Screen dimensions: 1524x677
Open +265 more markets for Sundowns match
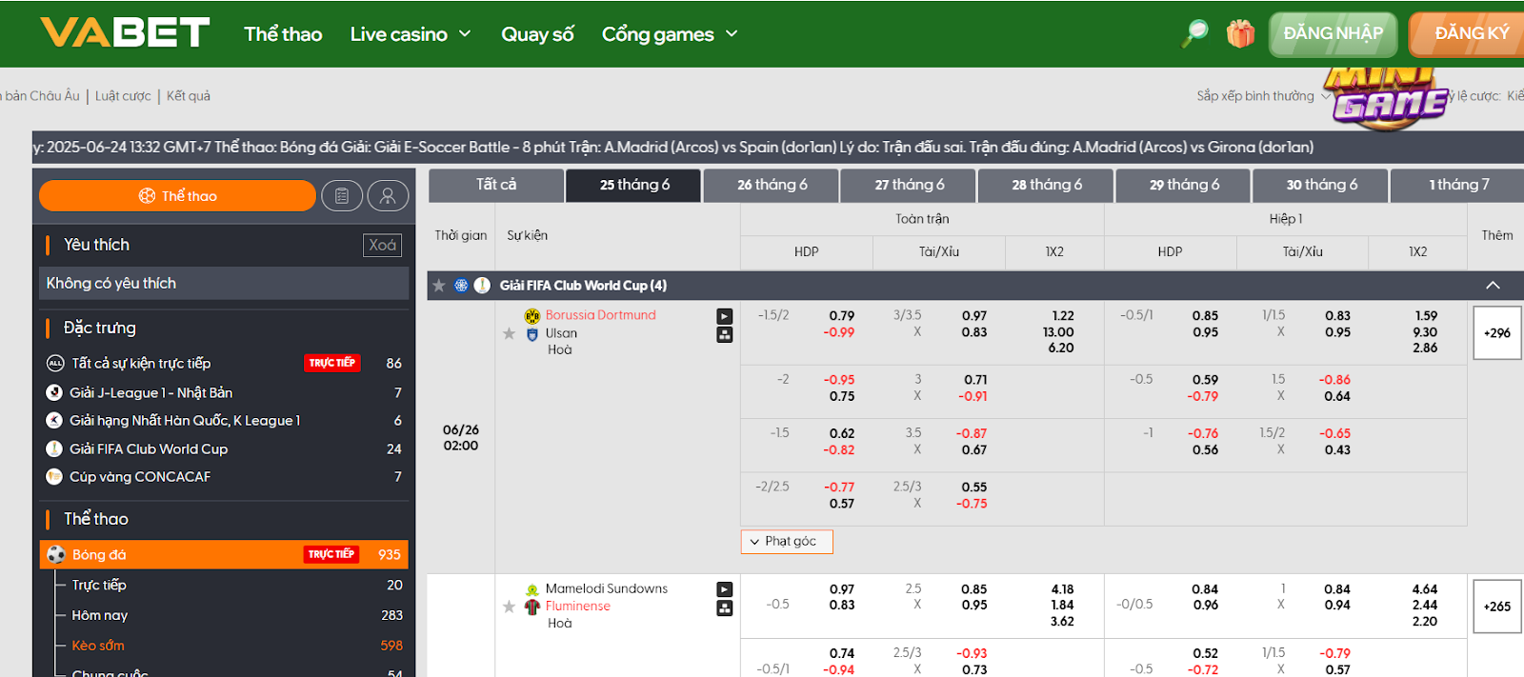coord(1497,606)
